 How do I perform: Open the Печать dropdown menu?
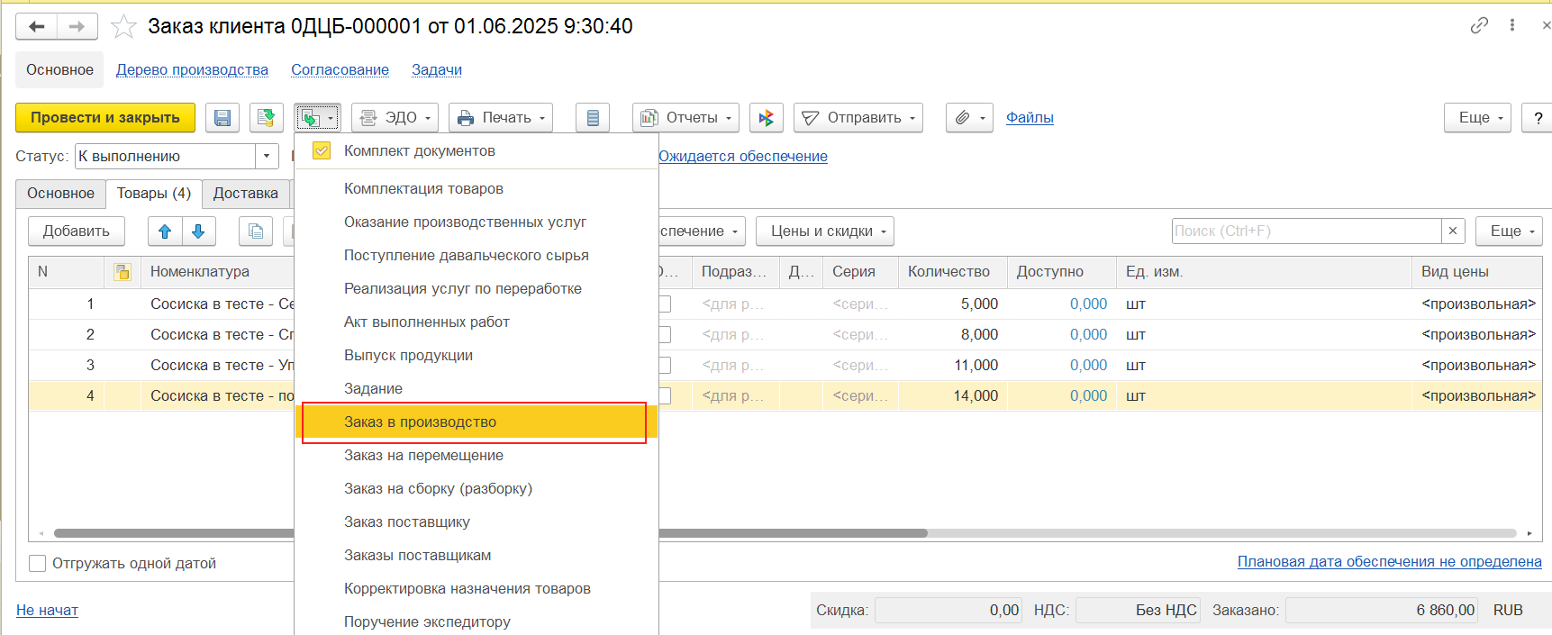[501, 118]
